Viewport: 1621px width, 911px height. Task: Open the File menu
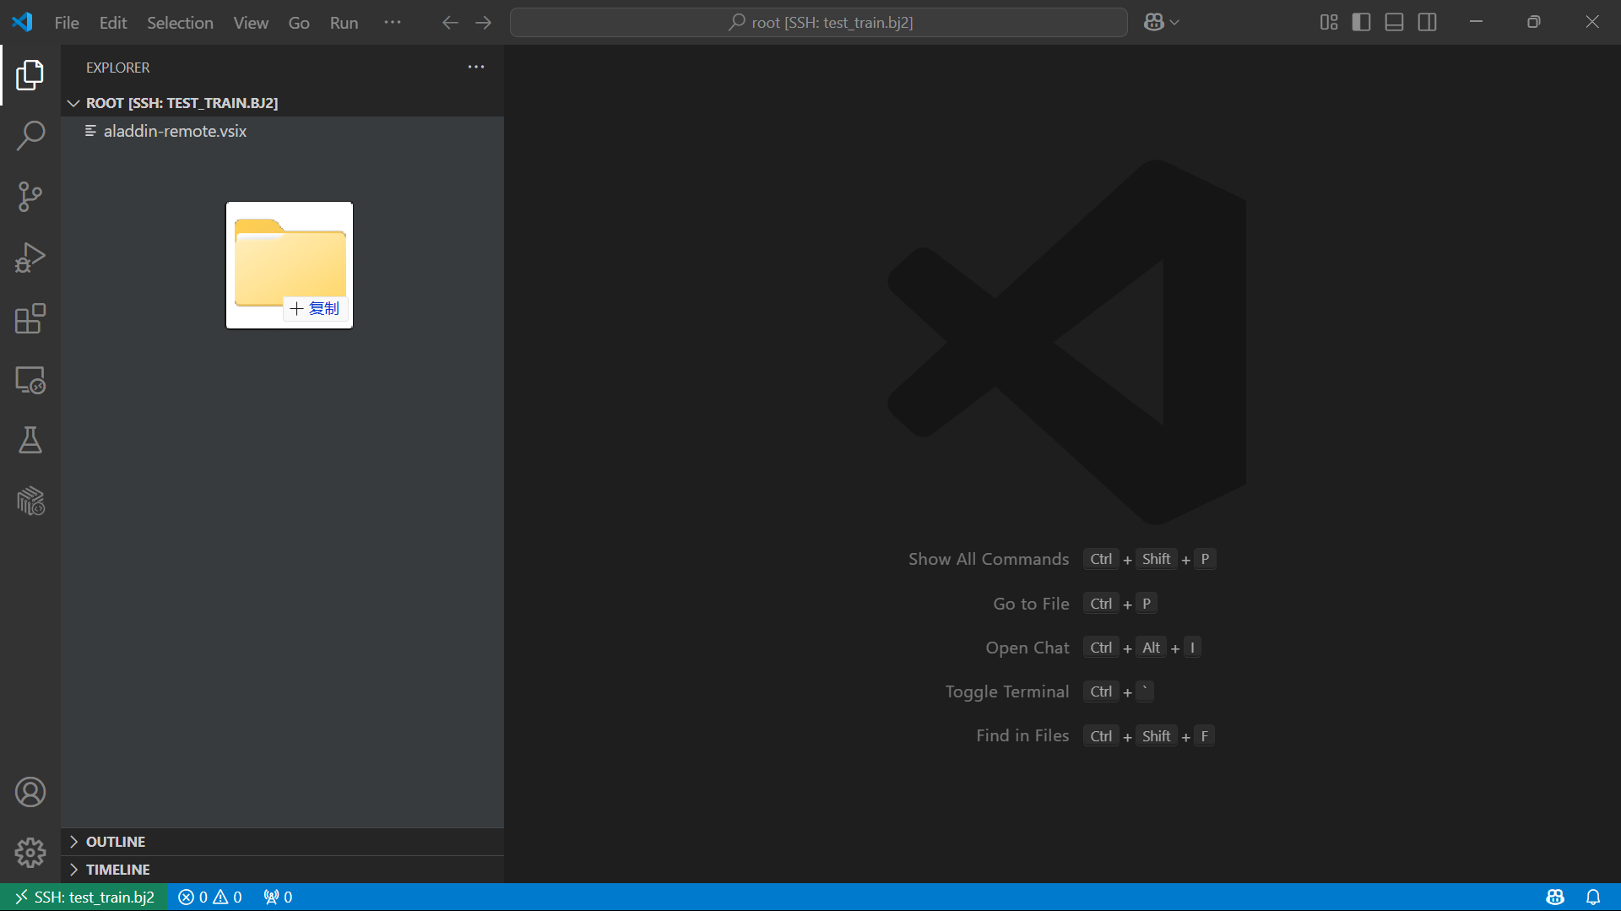(x=66, y=23)
